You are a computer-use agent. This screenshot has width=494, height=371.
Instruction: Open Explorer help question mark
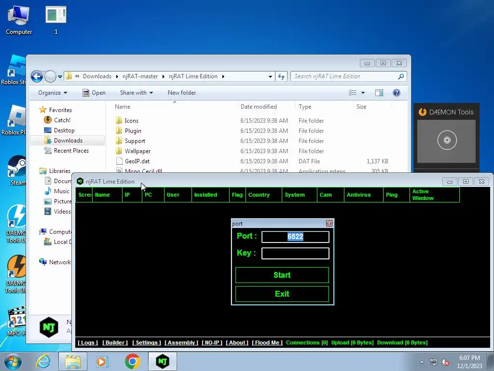(x=397, y=93)
